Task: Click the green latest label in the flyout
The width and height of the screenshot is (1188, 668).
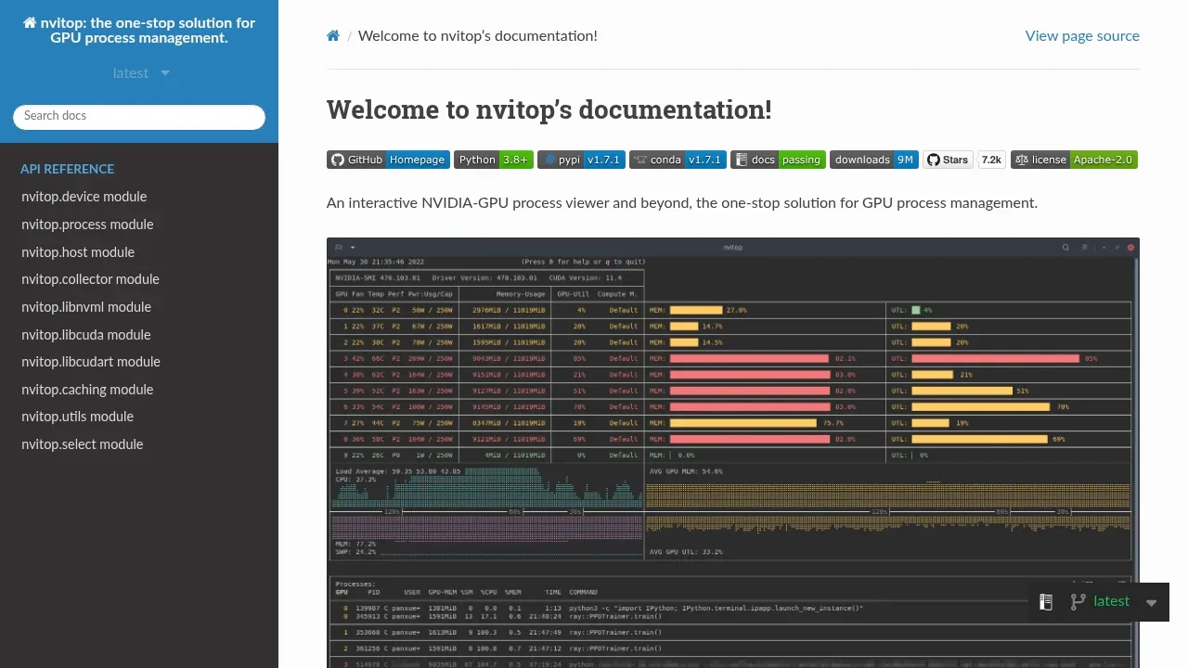Action: (x=1111, y=601)
